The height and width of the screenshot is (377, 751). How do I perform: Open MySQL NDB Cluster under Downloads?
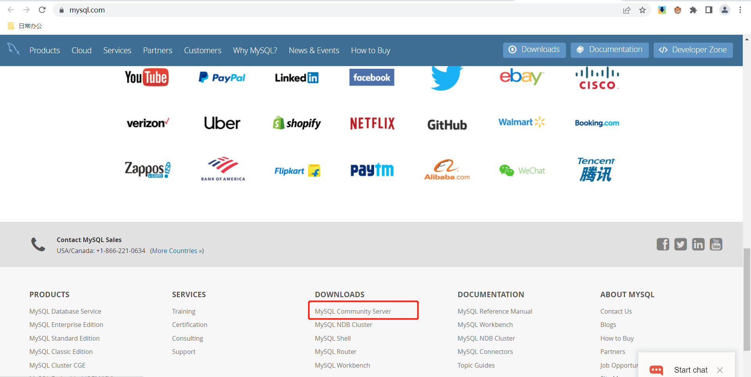click(343, 325)
